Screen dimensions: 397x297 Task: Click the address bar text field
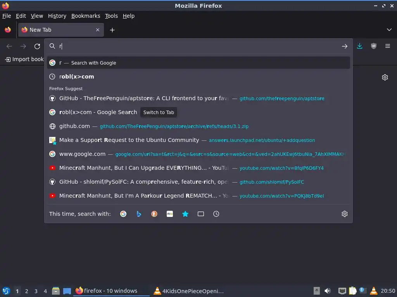199,46
